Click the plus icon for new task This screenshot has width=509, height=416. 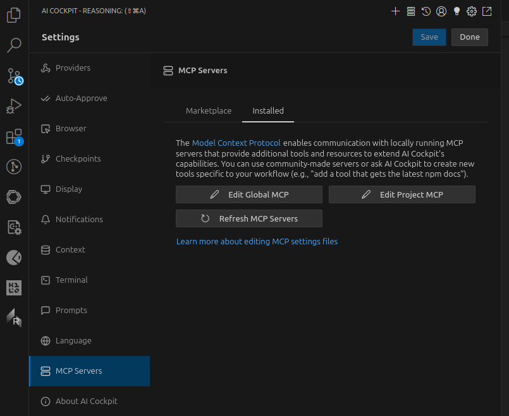(396, 11)
